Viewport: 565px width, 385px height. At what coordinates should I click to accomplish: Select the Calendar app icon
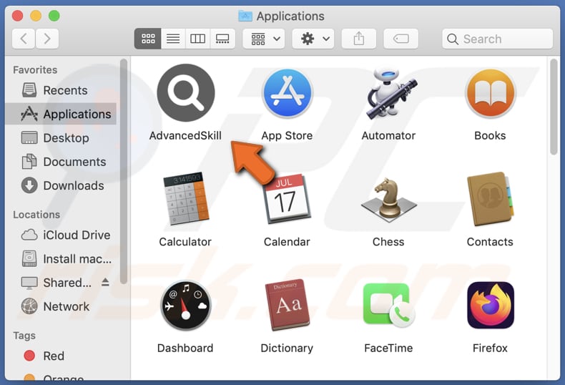(288, 199)
